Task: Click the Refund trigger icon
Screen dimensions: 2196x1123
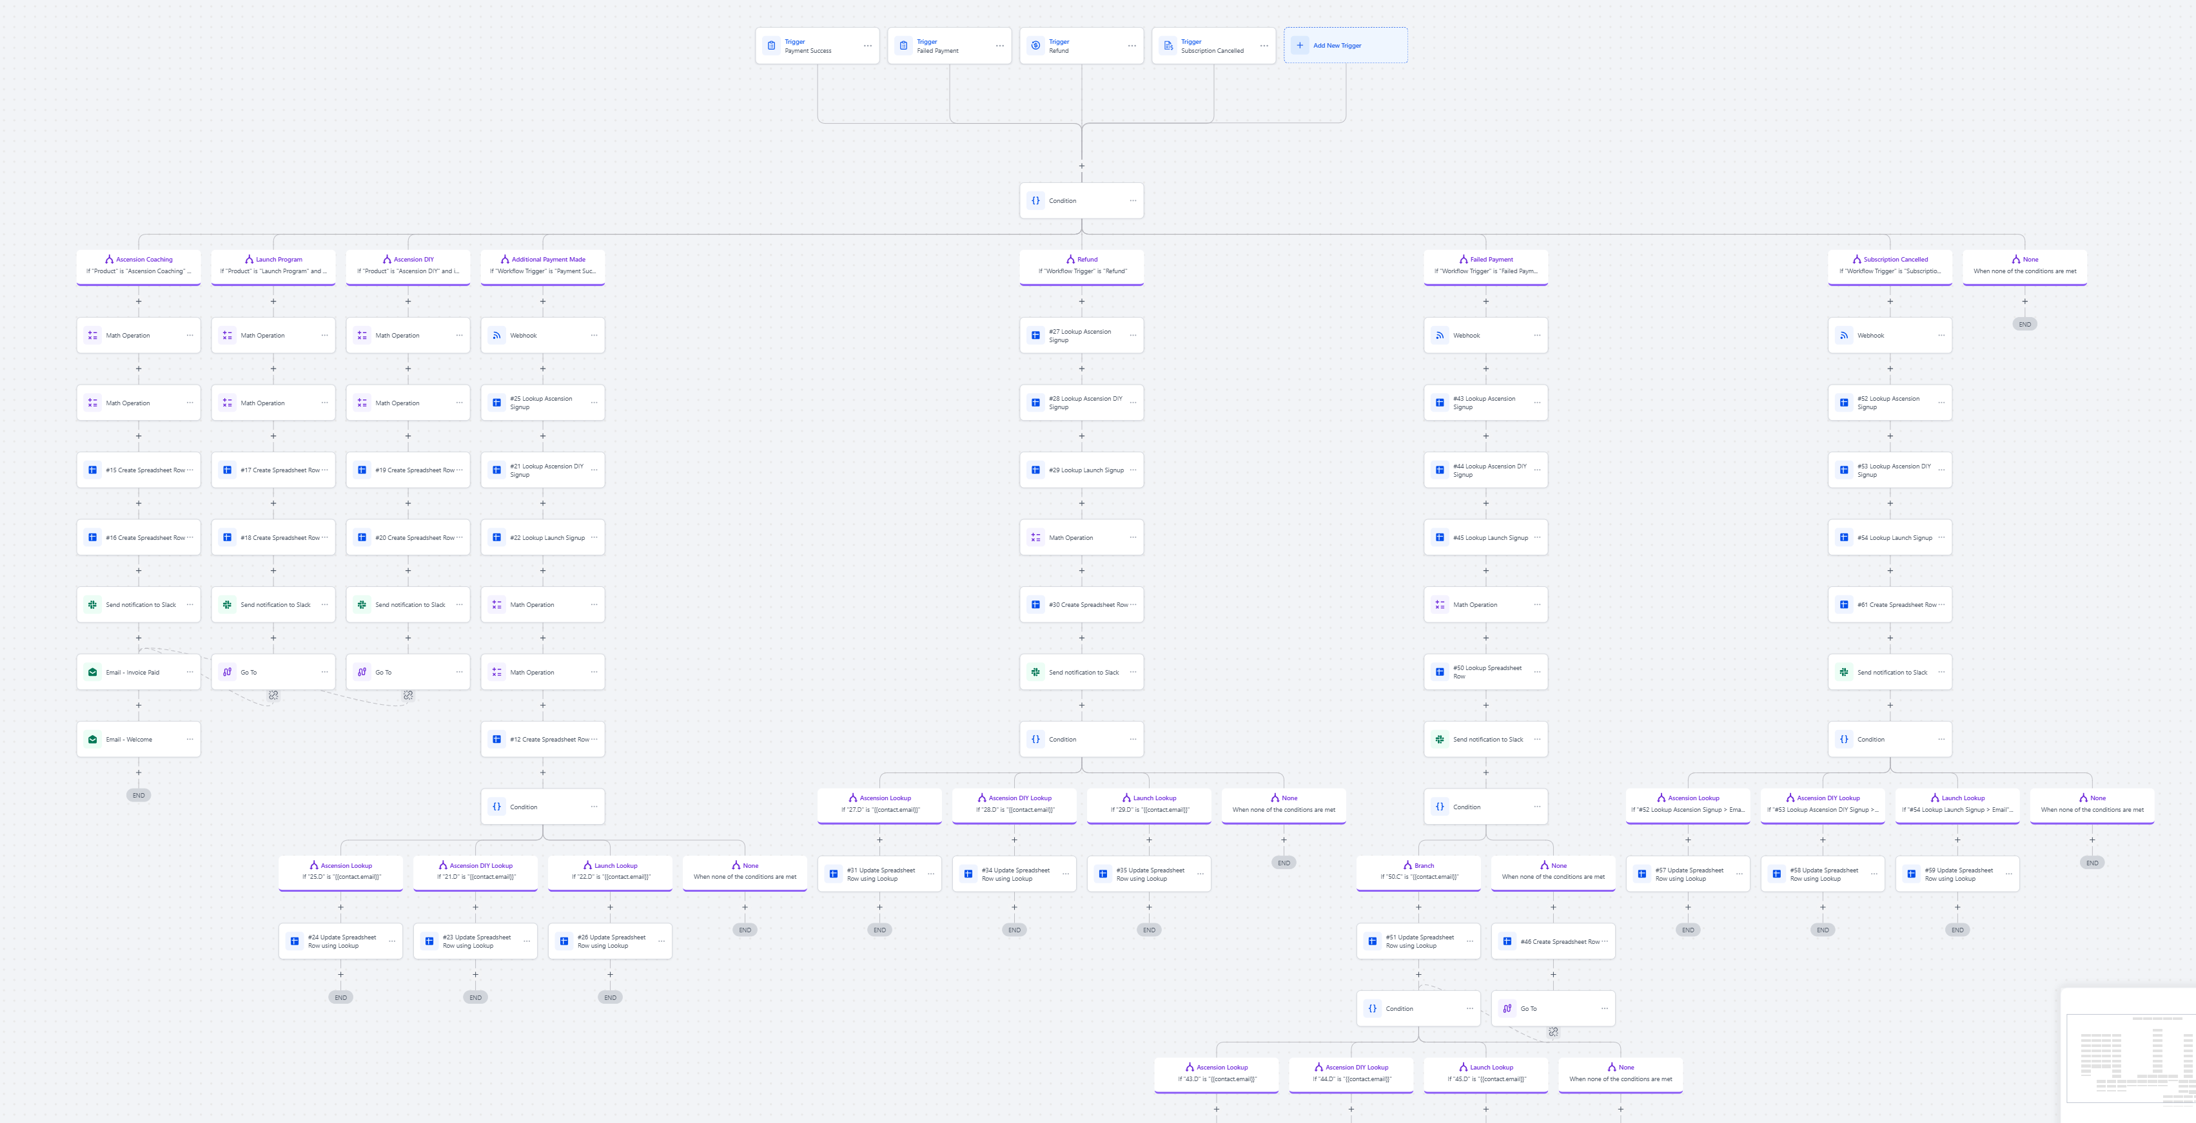Action: tap(1035, 46)
